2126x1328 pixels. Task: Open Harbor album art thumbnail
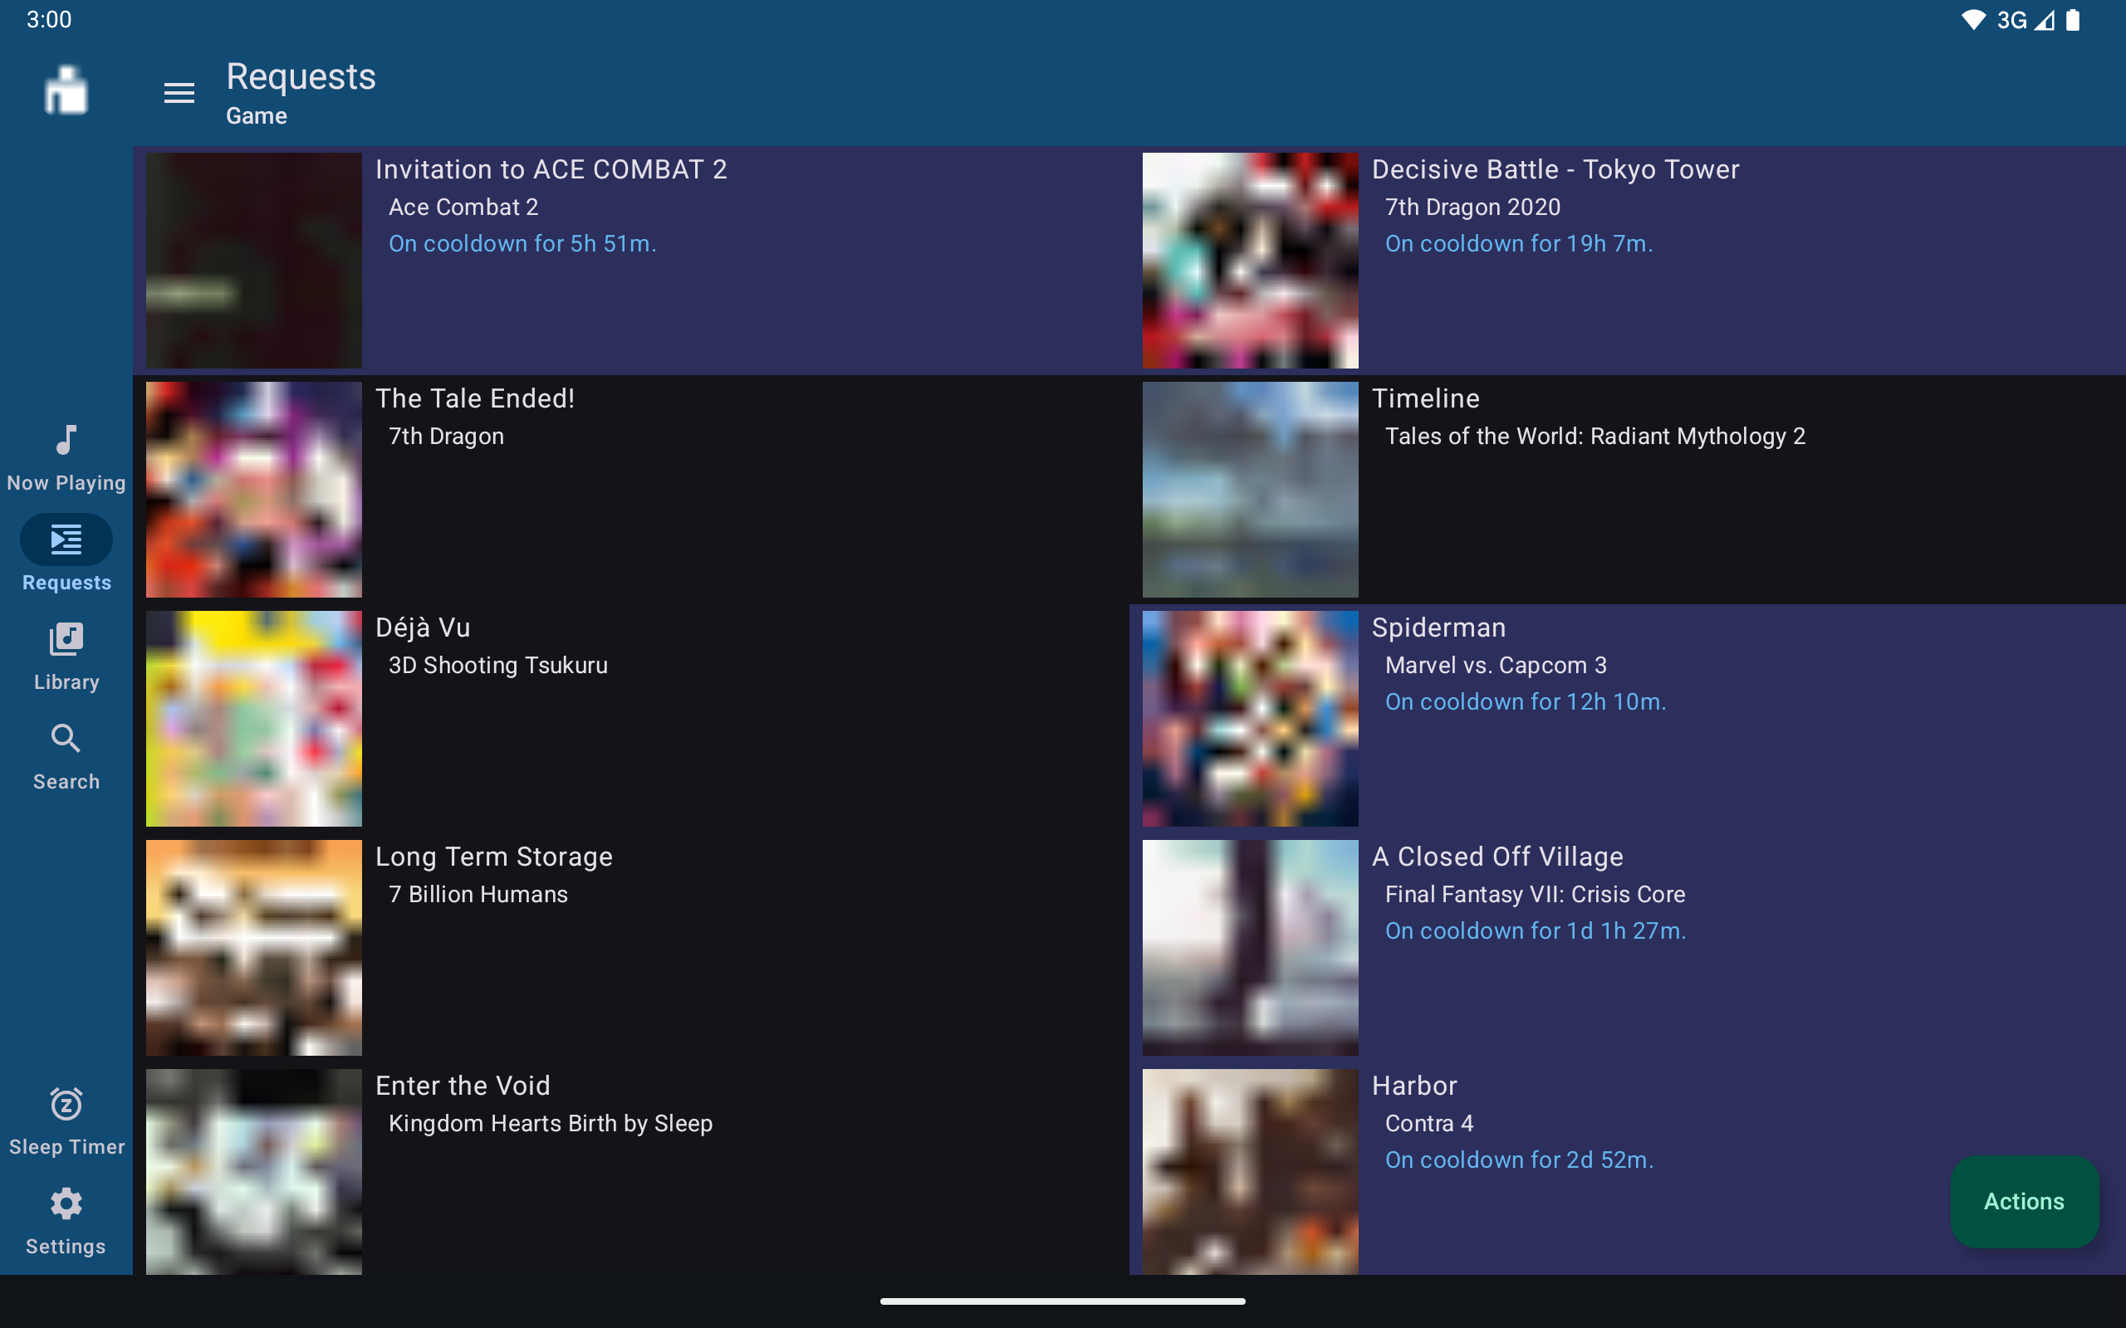coord(1250,1172)
